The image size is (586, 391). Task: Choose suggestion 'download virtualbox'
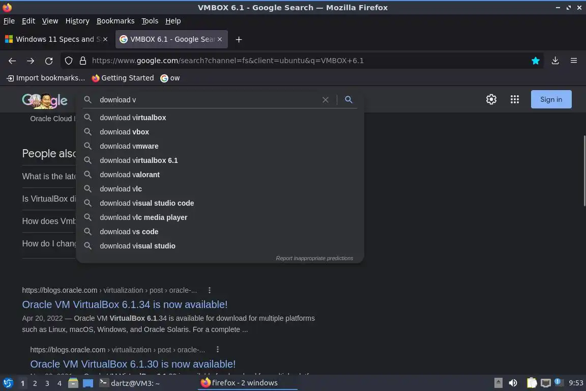pyautogui.click(x=220, y=118)
